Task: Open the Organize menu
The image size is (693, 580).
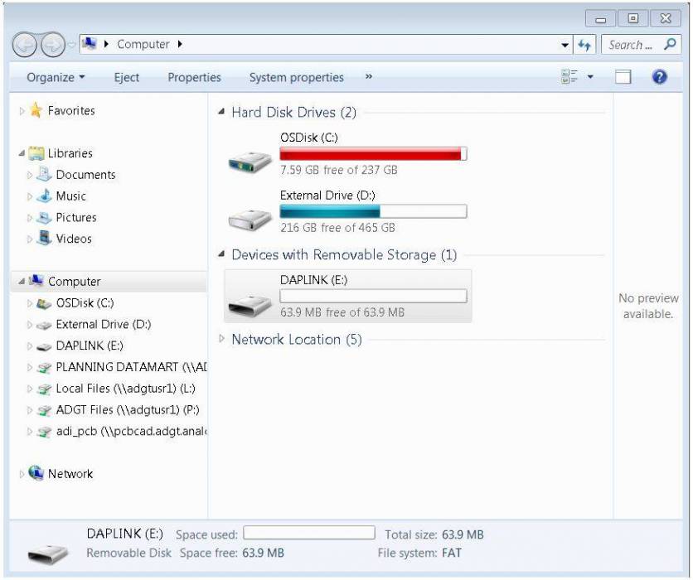Action: [56, 77]
